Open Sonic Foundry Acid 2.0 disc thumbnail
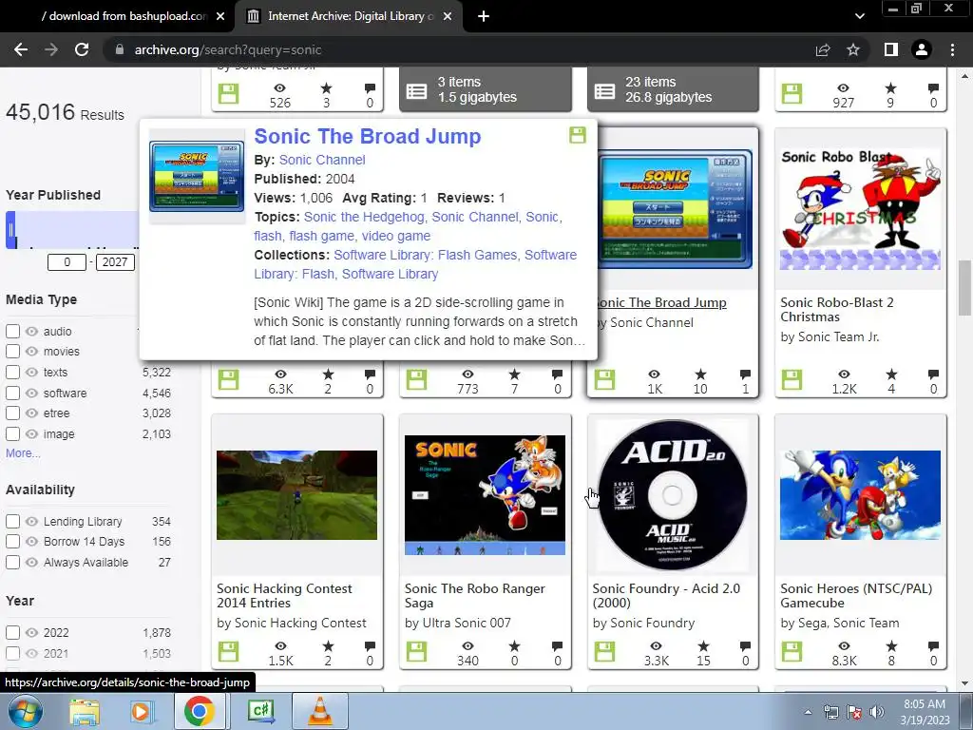 click(x=673, y=494)
